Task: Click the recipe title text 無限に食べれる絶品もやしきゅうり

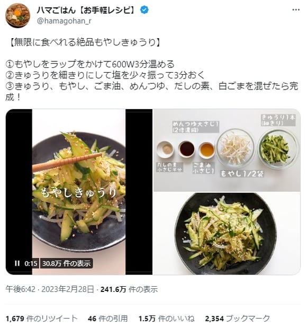Action: 85,42
